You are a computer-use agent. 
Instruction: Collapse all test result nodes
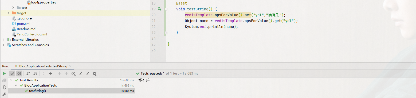[51, 73]
